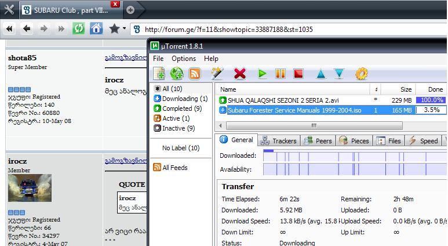
Task: Pause torrent with orange pause icon
Action: (281, 74)
